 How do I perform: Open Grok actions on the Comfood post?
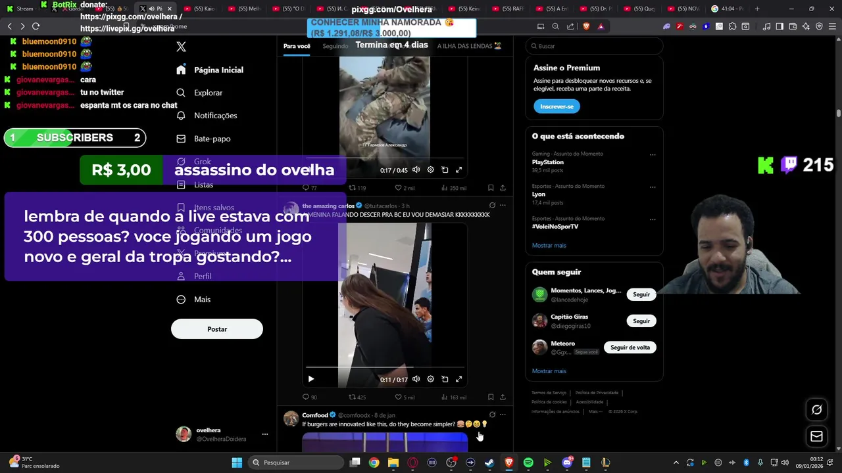492,415
